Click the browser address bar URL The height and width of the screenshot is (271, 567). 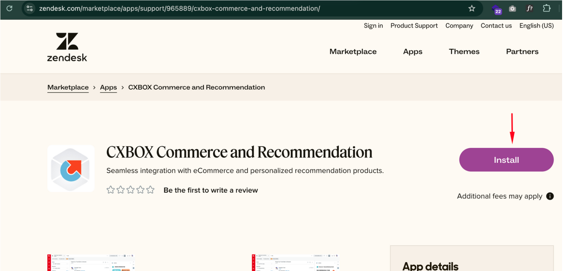(179, 8)
